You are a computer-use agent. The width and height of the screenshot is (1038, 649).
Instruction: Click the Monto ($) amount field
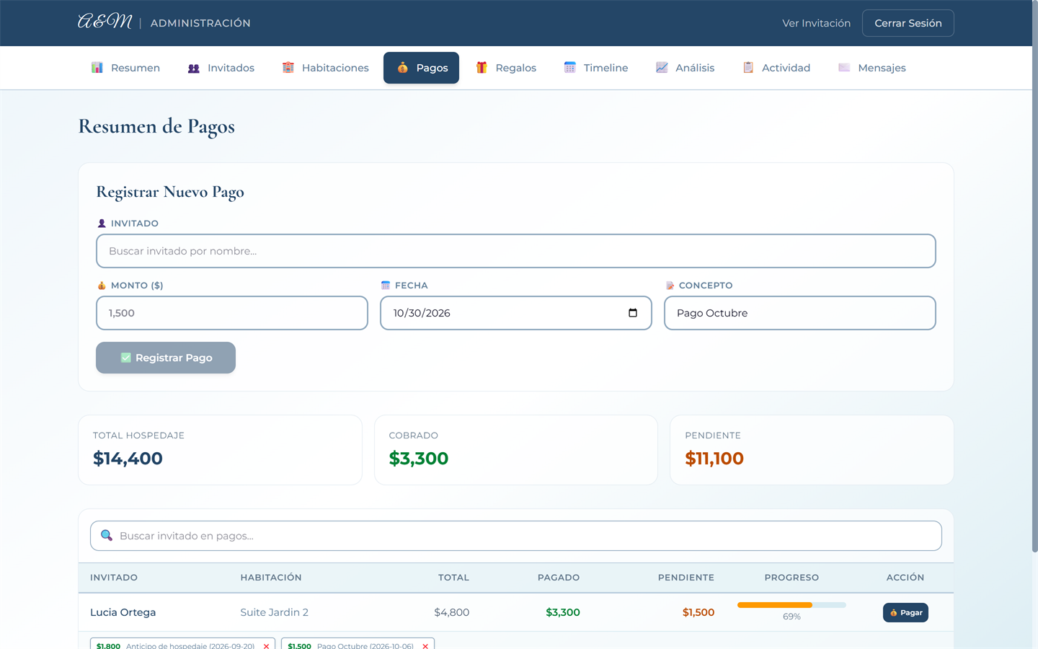(x=232, y=313)
